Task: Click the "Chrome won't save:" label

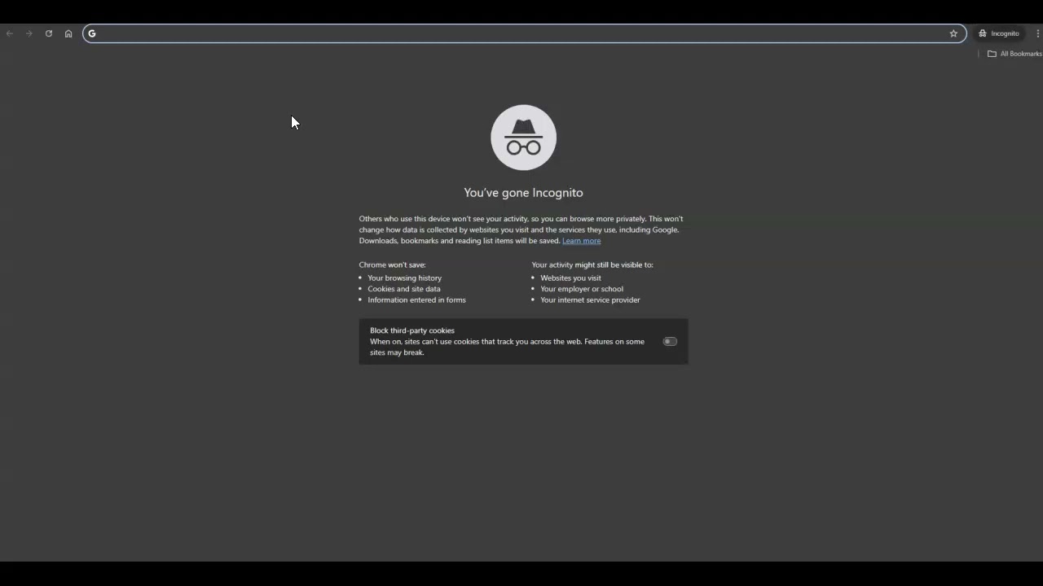Action: [392, 265]
